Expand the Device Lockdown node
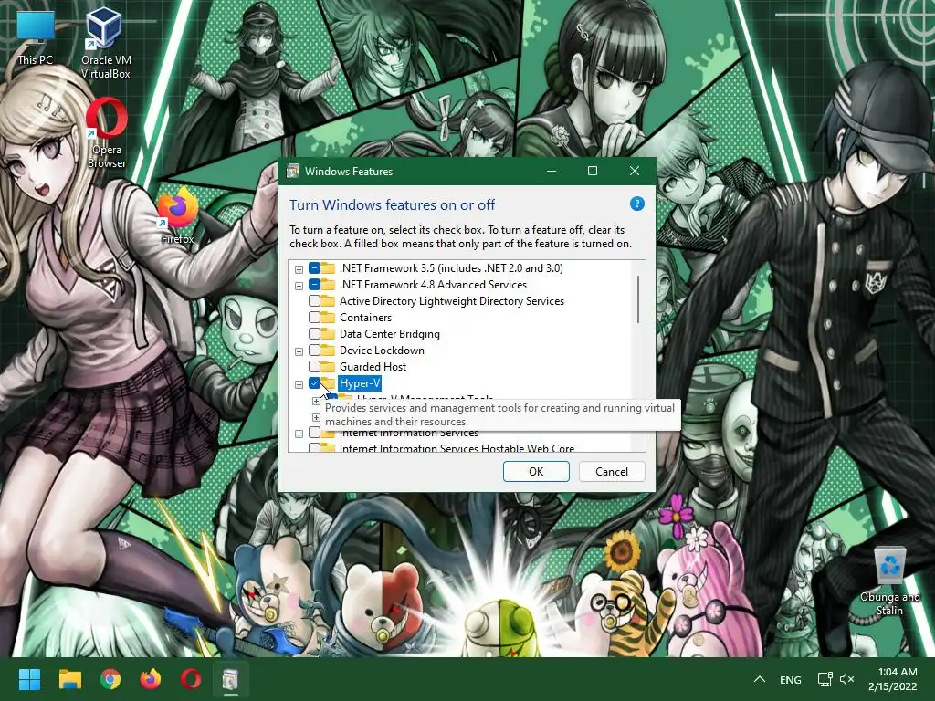Viewport: 935px width, 701px height. [299, 351]
